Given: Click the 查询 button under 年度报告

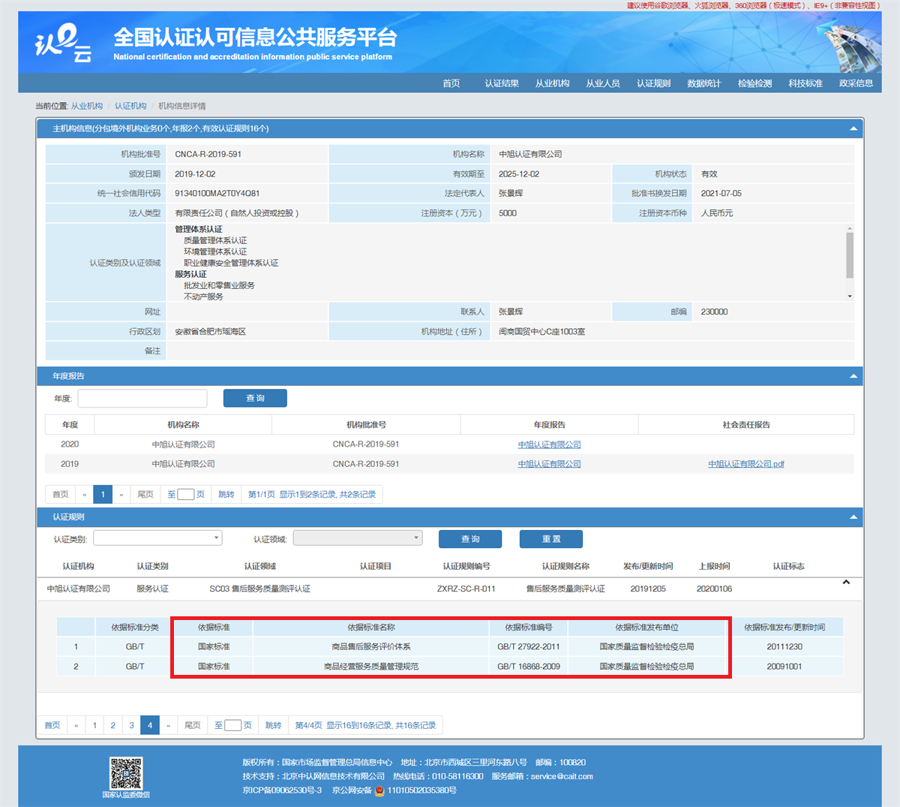Looking at the screenshot, I should coord(256,399).
